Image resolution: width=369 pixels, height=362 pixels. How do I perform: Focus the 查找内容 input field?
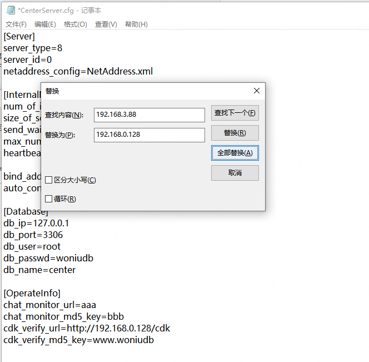(x=149, y=114)
